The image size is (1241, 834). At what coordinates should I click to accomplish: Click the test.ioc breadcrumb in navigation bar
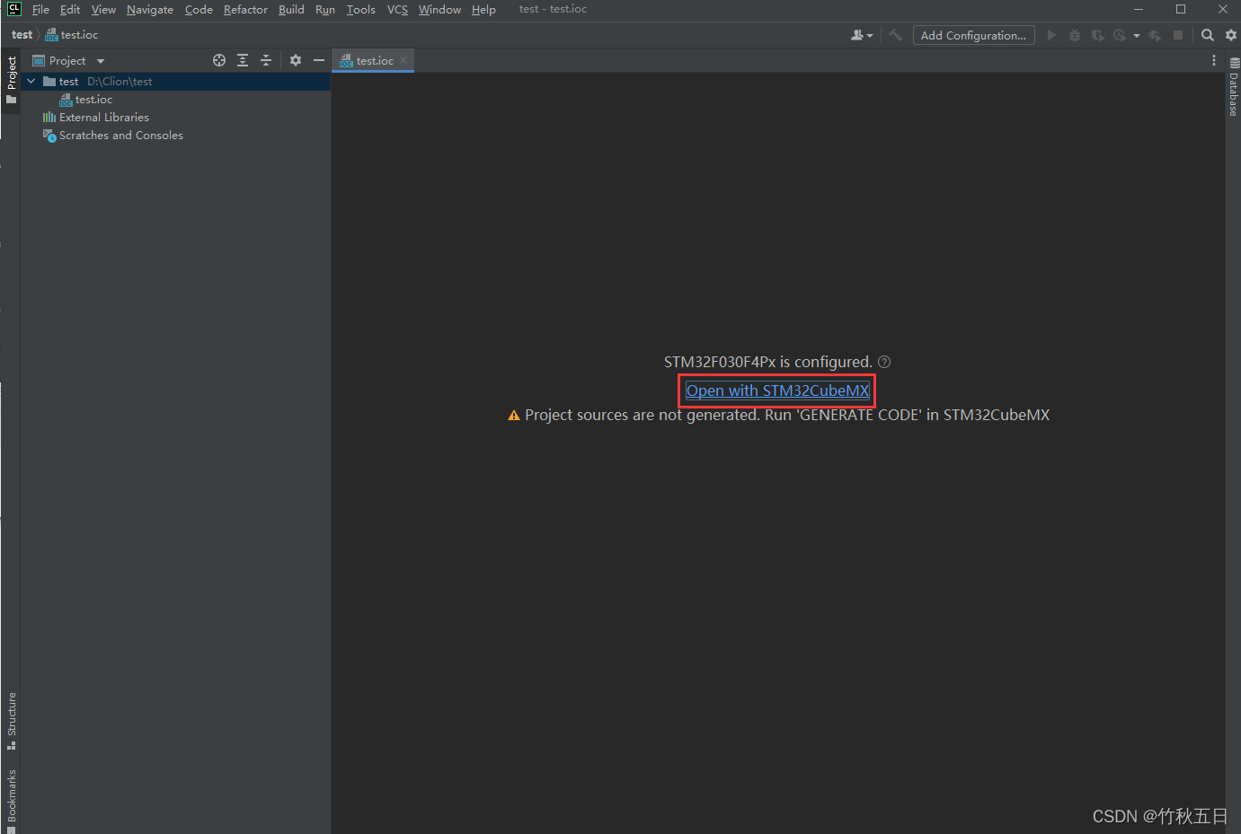72,35
